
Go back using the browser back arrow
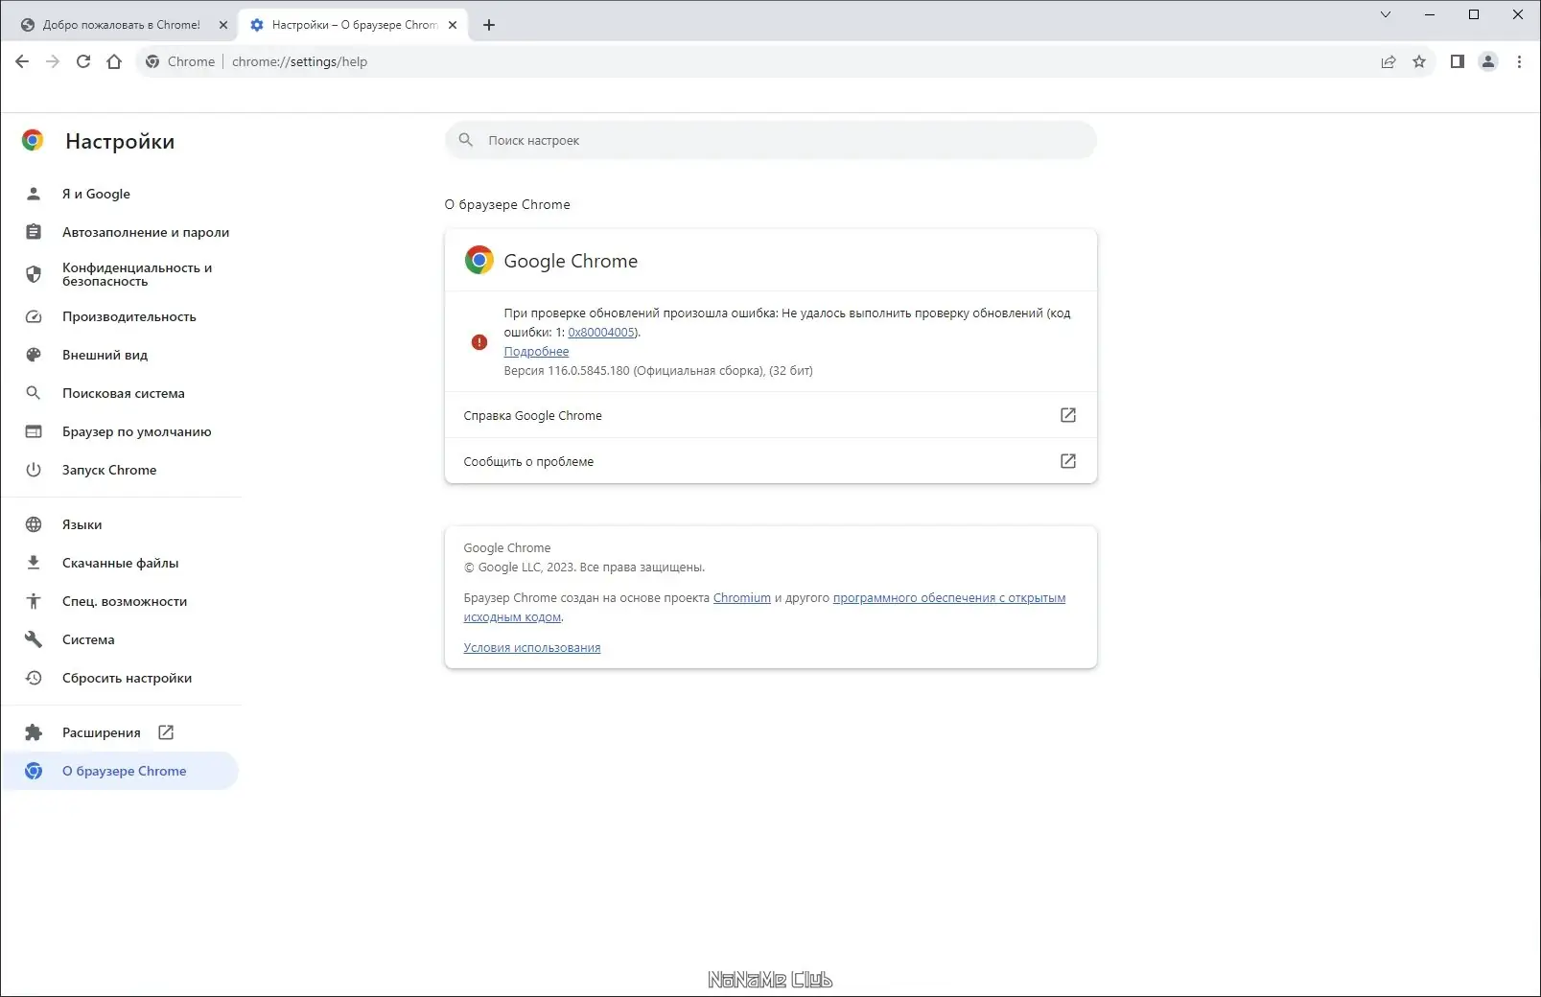22,61
